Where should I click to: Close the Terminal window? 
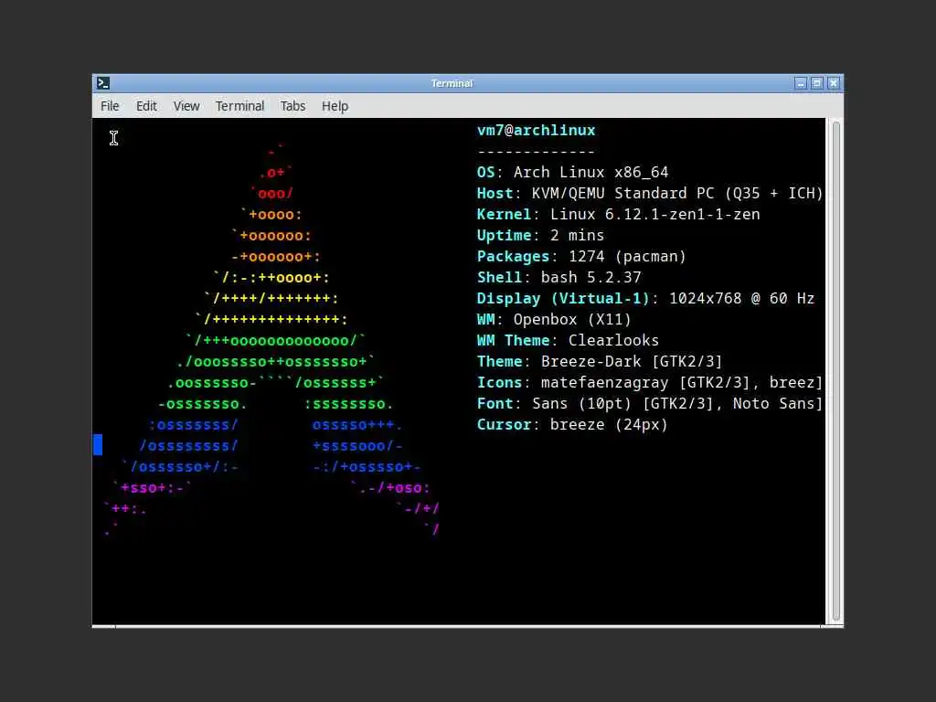(x=834, y=83)
